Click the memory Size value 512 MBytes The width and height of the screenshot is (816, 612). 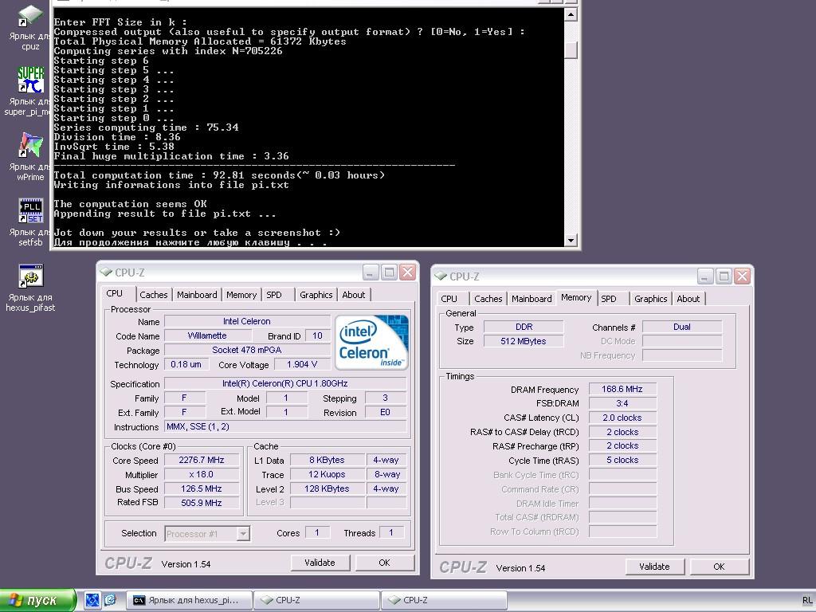(x=524, y=341)
